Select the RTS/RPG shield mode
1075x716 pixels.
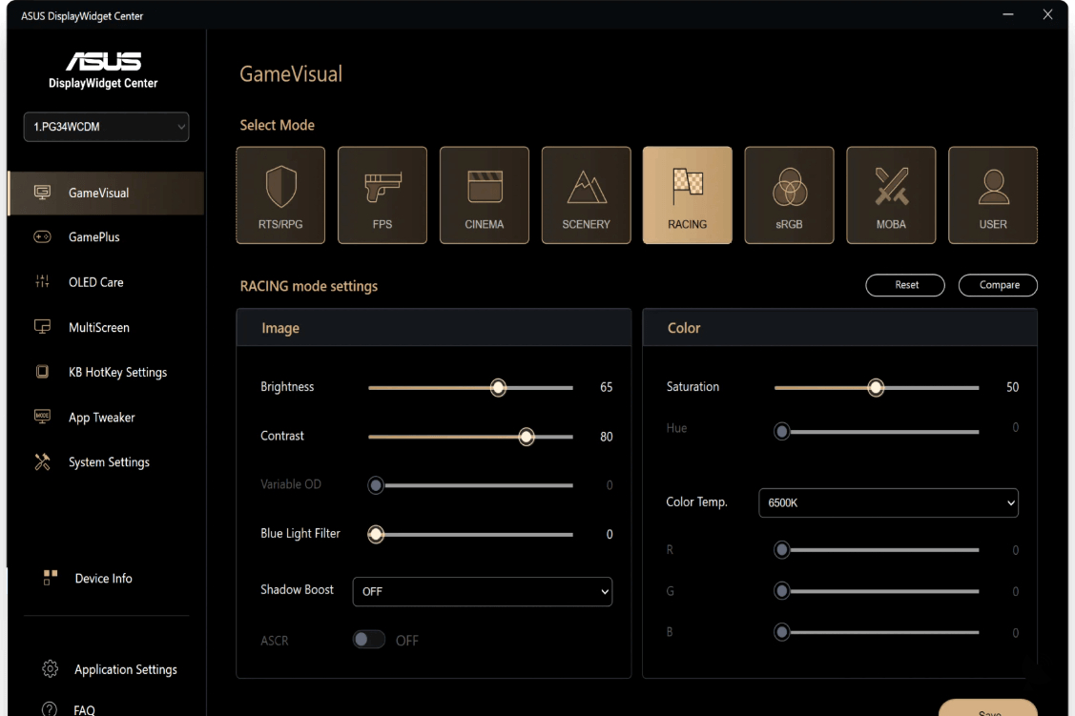pyautogui.click(x=280, y=195)
